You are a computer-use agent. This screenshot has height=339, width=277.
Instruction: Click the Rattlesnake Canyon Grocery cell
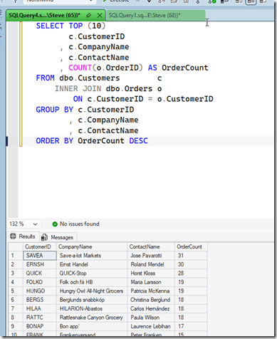coord(92,318)
